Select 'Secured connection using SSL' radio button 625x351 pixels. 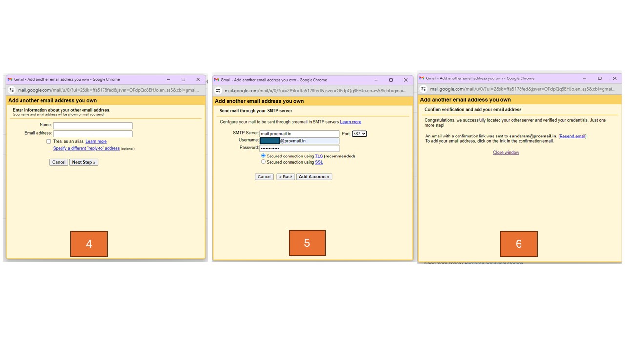click(x=263, y=162)
